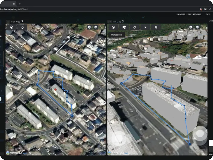Viewport: 213px width, 160px height.
Task: Open VR Map help question mark
Action: click(x=123, y=22)
